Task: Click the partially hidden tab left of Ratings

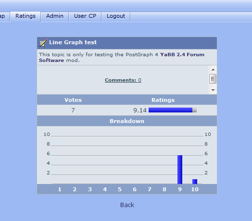Action: tap(3, 16)
